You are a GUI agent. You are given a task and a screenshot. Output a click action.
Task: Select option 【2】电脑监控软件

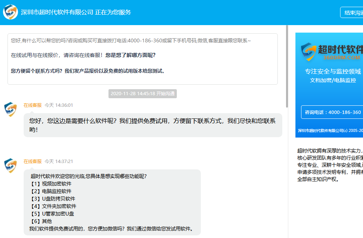(51, 191)
